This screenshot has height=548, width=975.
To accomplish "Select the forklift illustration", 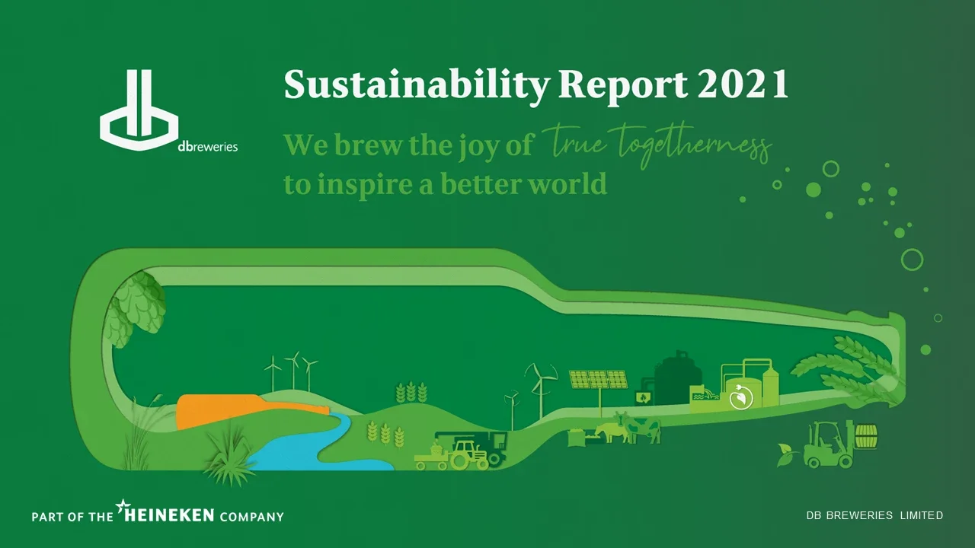I will pos(829,444).
